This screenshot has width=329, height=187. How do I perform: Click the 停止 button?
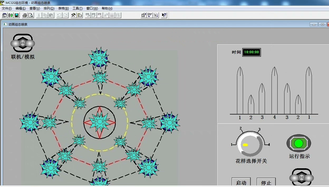(x=266, y=183)
